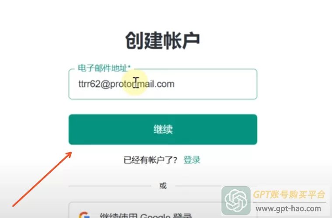This screenshot has height=218, width=332.
Task: Place cursor after .com in email field
Action: (x=175, y=84)
